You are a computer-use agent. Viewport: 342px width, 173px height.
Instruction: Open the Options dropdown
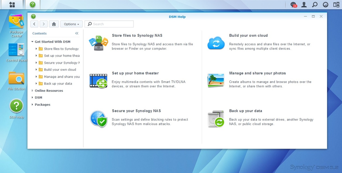point(71,24)
